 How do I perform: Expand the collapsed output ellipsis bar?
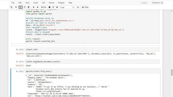[85, 45]
